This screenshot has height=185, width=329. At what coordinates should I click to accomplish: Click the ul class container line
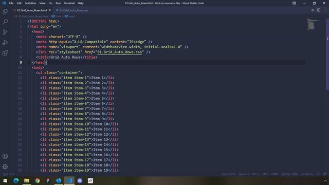(x=59, y=72)
